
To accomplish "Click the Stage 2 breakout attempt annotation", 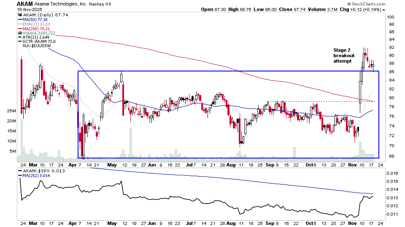I will [344, 55].
